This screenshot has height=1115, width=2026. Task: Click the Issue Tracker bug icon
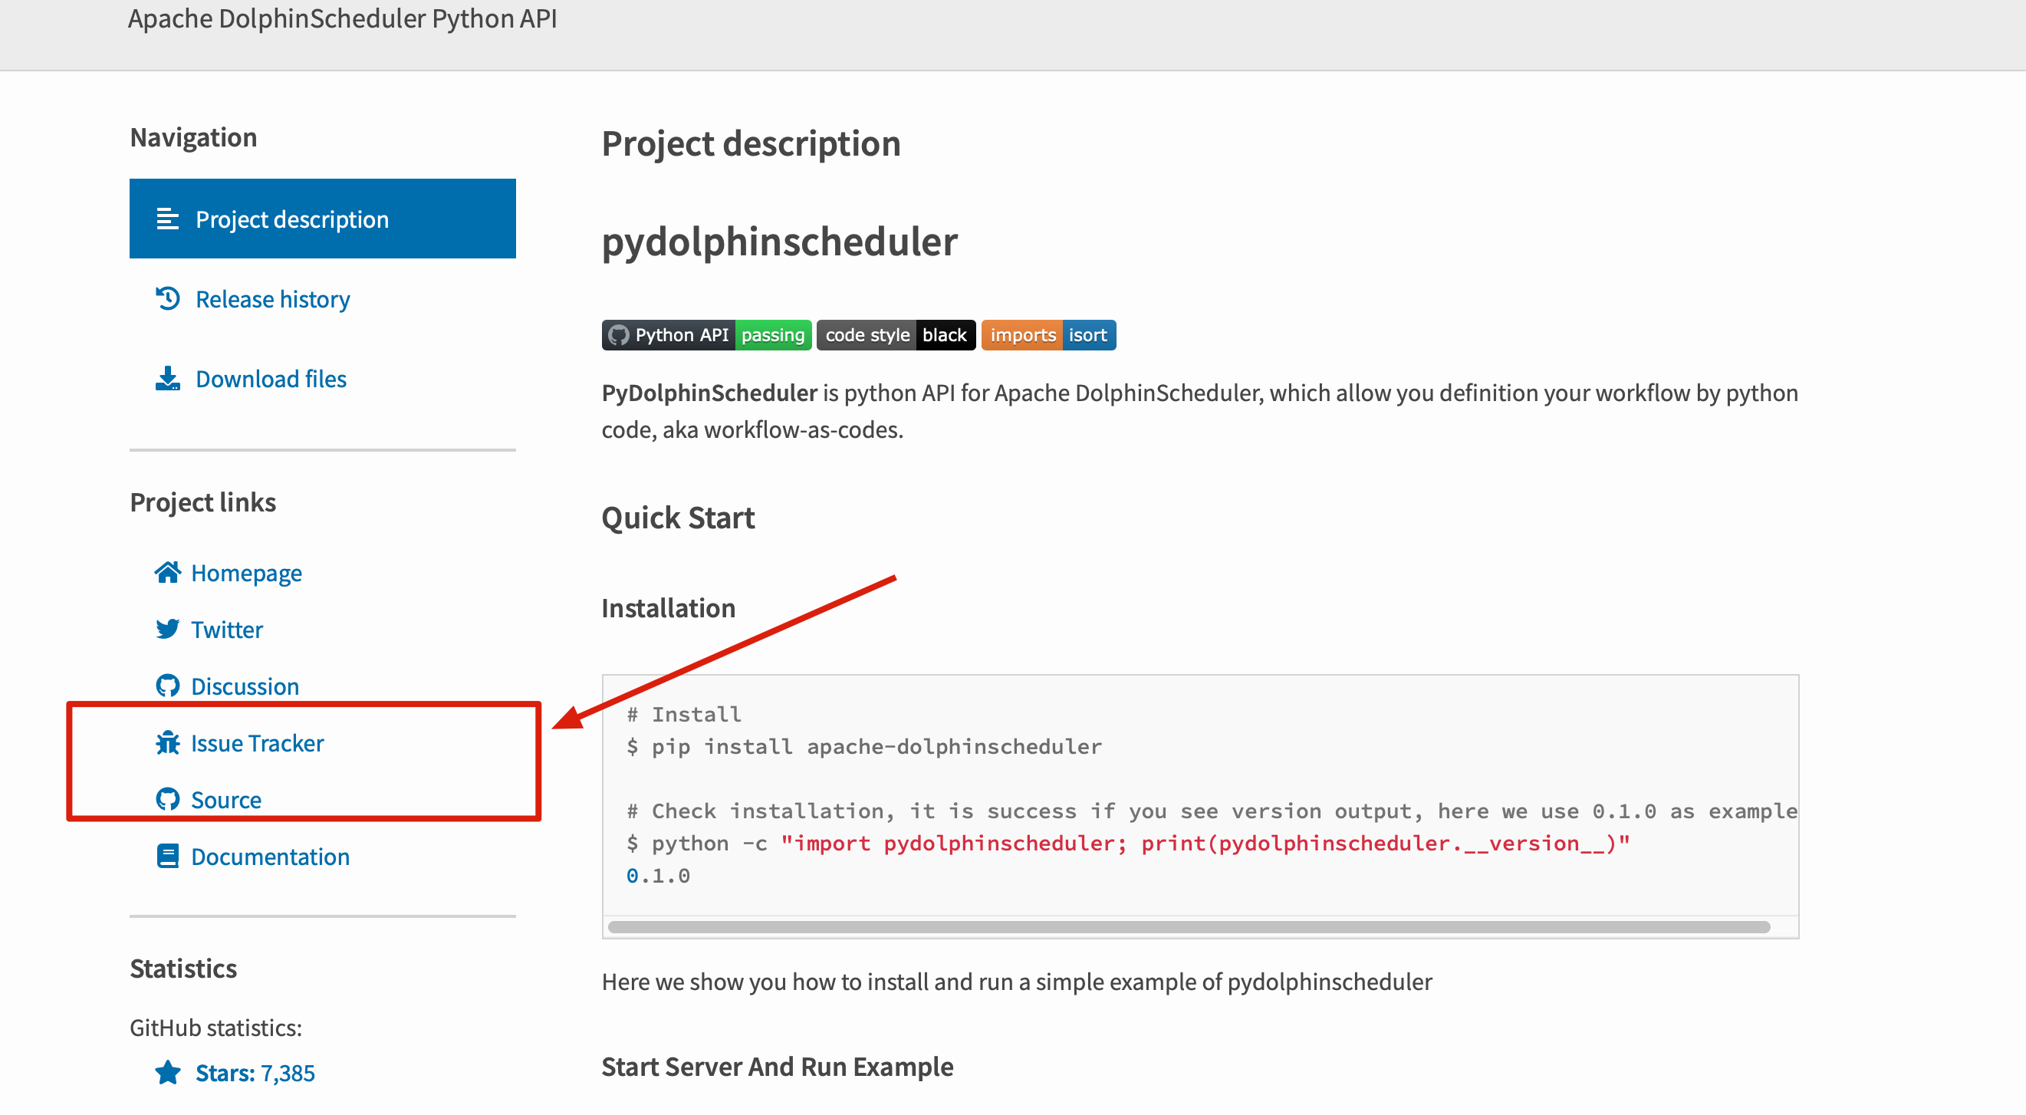(167, 742)
